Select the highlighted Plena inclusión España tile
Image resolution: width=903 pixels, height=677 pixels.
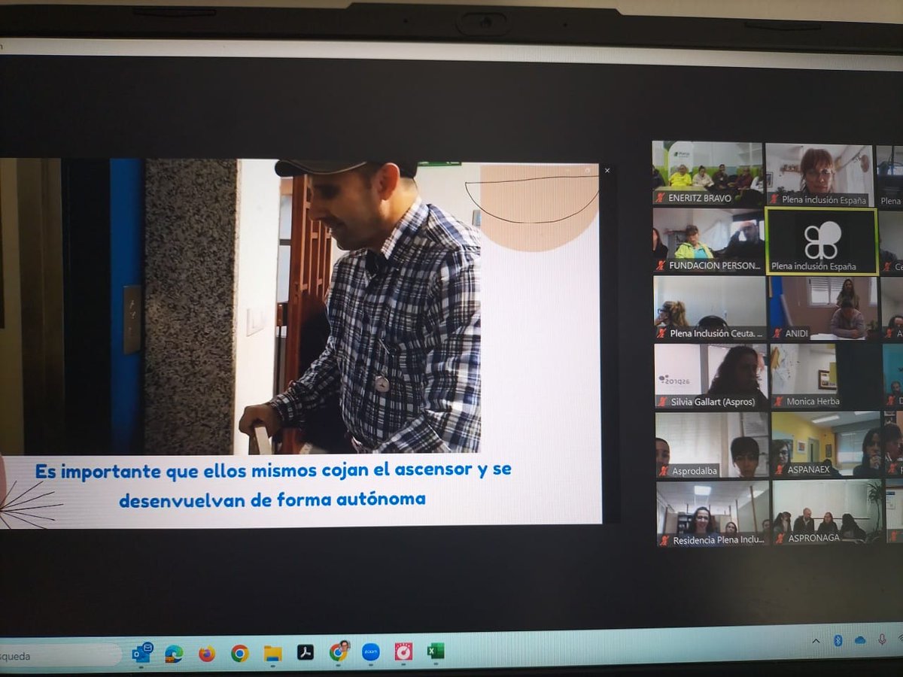822,241
